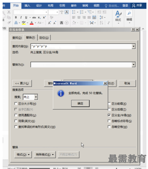This screenshot has height=169, width=148.
Task: Click the yellow text highlight color button
Action: [x=24, y=23]
